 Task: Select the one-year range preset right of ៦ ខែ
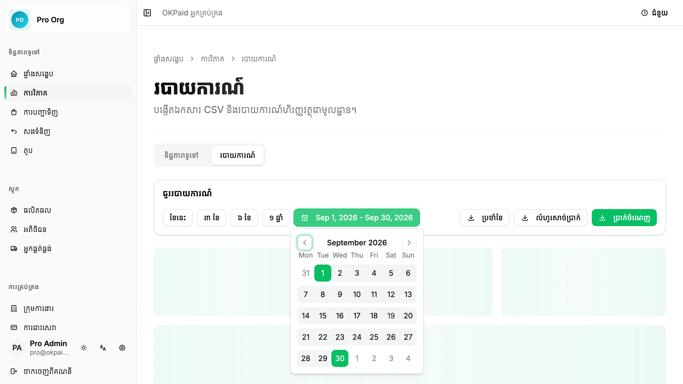point(276,218)
